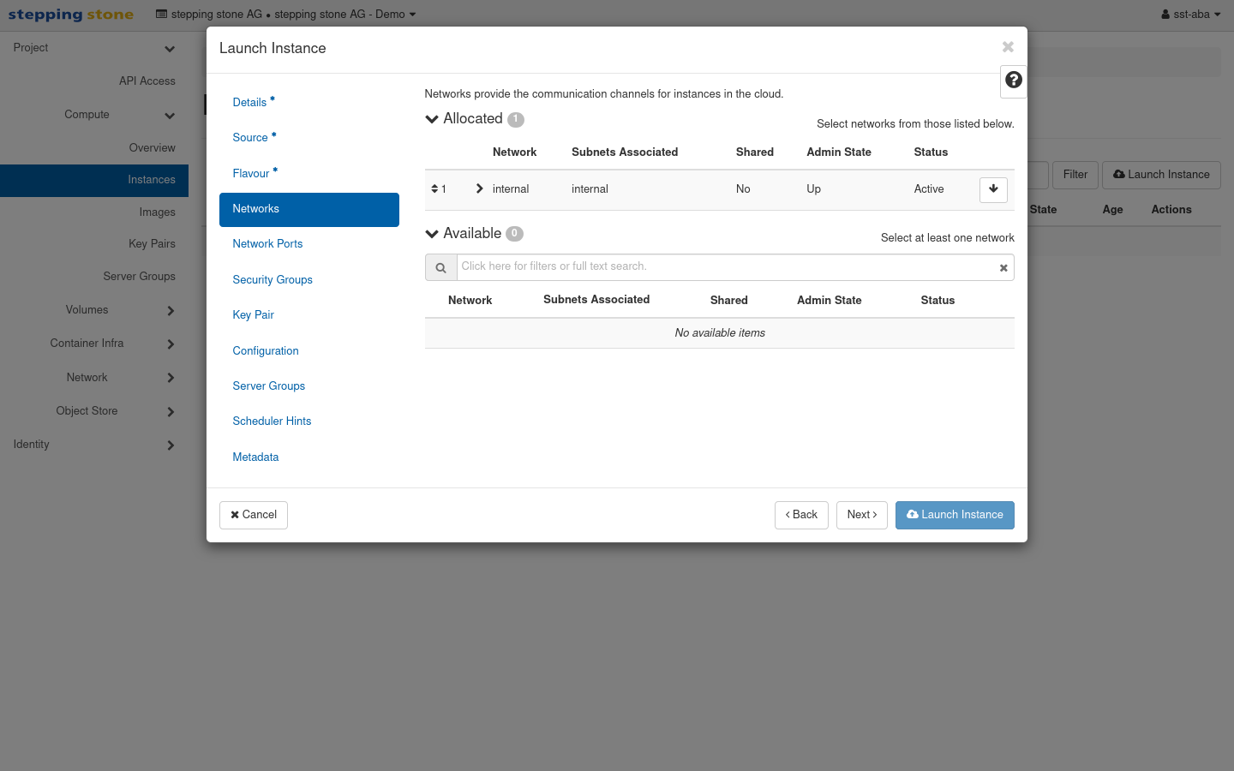
Task: Click the Age column header in background
Action: pos(1112,210)
